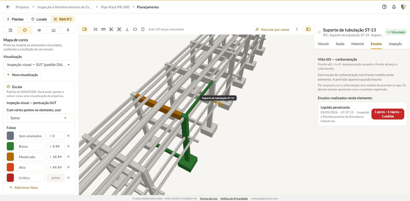
Task: Click the portrait rectangle view icon
Action: pyautogui.click(x=143, y=29)
